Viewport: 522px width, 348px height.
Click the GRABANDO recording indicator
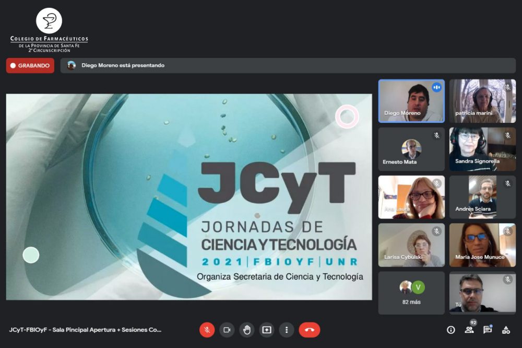[30, 66]
